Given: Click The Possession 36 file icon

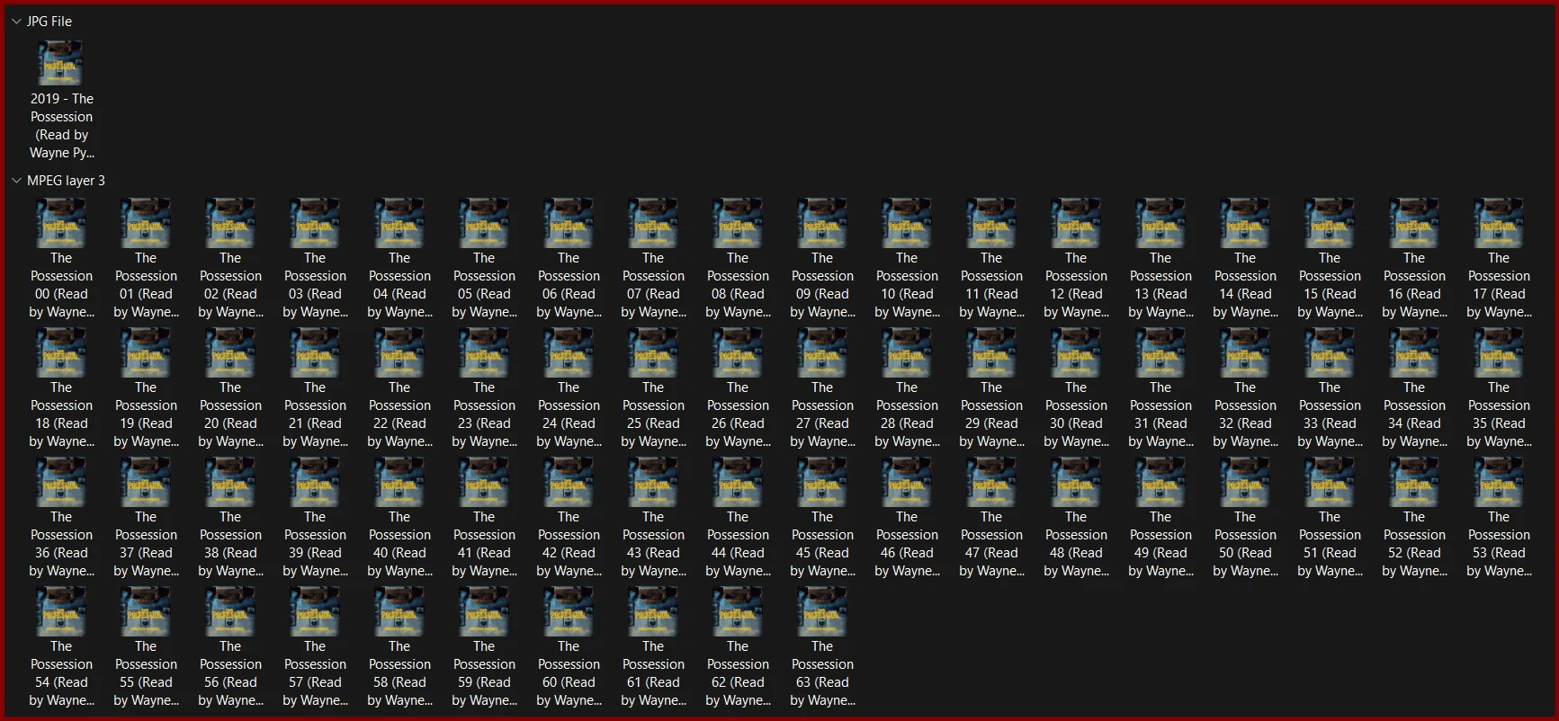Looking at the screenshot, I should [61, 482].
